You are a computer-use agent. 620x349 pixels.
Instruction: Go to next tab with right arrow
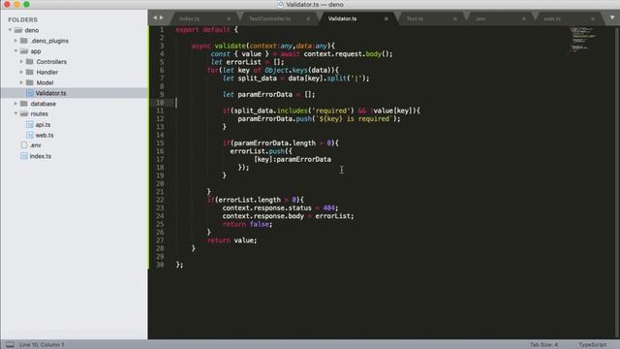pos(162,17)
